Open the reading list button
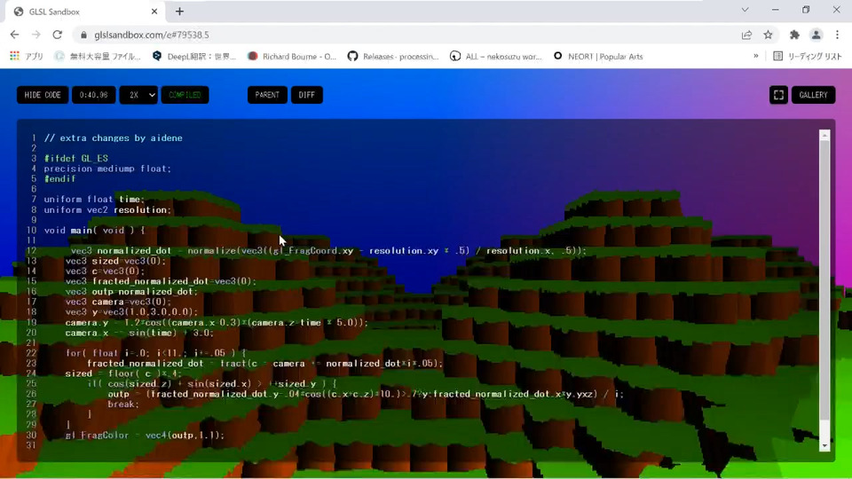852x479 pixels. [x=808, y=56]
